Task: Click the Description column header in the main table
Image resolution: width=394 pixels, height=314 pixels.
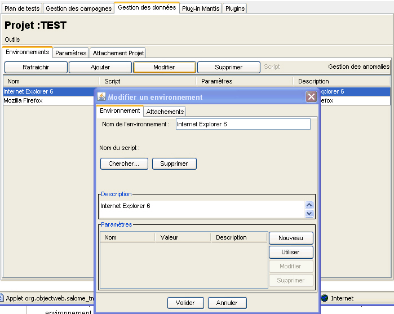Action: click(342, 81)
